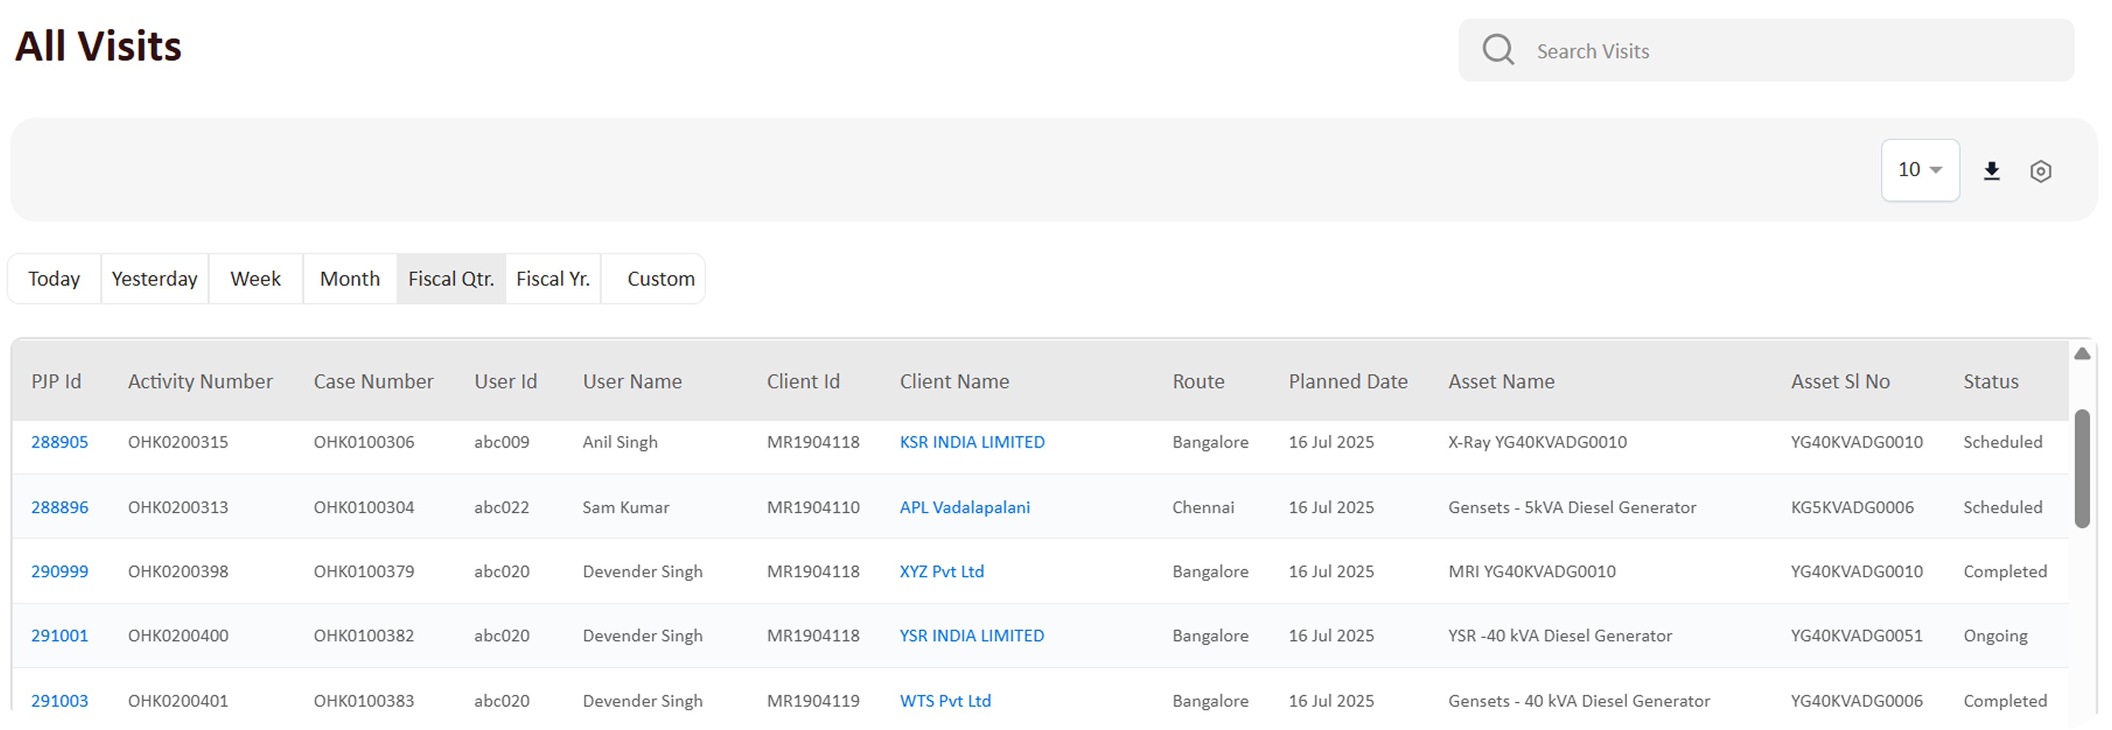Open the APL Vadalapalani client link
Image resolution: width=2112 pixels, height=730 pixels.
(x=964, y=507)
